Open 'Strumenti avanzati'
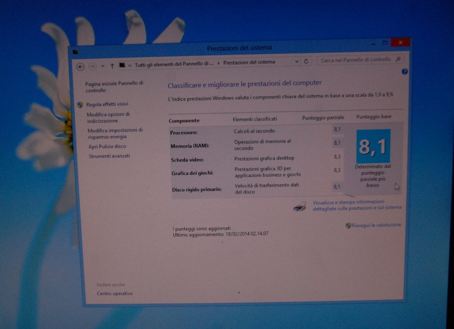454x329 pixels. [109, 156]
